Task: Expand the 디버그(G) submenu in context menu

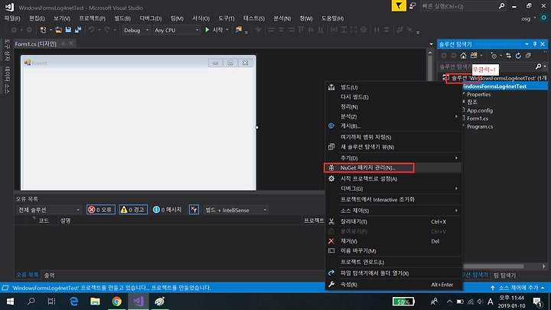Action: pos(456,189)
